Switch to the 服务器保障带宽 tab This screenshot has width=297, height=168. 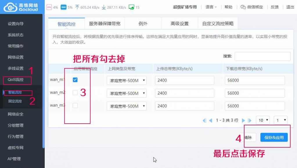105,24
